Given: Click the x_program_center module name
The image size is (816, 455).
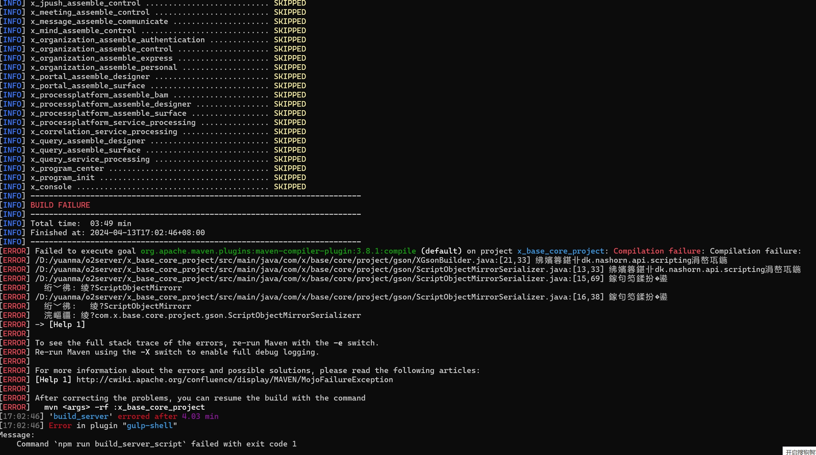Looking at the screenshot, I should click(x=67, y=168).
